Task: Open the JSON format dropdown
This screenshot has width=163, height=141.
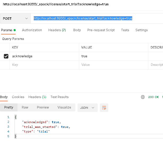Action: (88, 108)
